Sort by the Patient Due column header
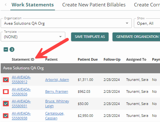 click(88, 59)
